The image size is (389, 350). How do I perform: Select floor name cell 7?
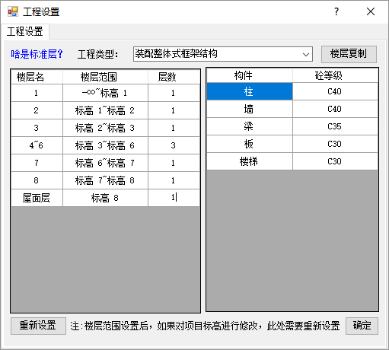pyautogui.click(x=37, y=163)
